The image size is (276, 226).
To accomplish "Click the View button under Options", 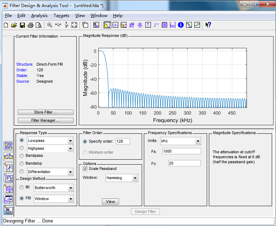I will tap(110, 202).
